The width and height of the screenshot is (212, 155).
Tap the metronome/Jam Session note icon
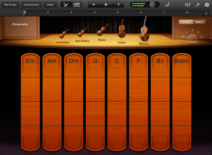pos(168,5)
